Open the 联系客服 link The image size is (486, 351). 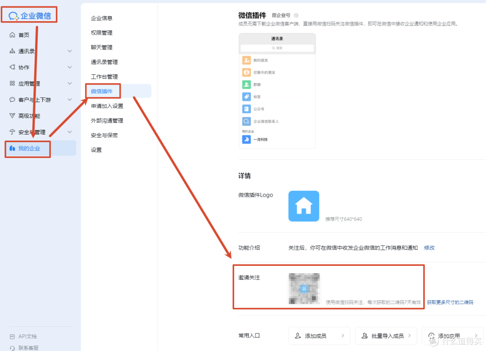28,348
